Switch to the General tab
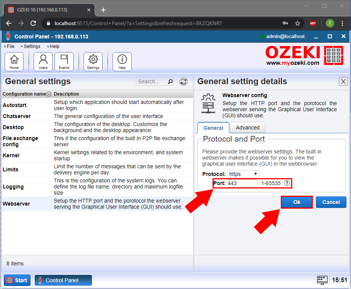351x289 pixels. [213, 128]
